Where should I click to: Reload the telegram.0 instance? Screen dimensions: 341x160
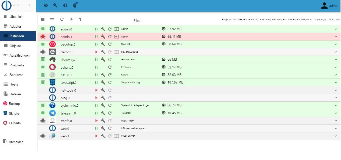coord(110,113)
